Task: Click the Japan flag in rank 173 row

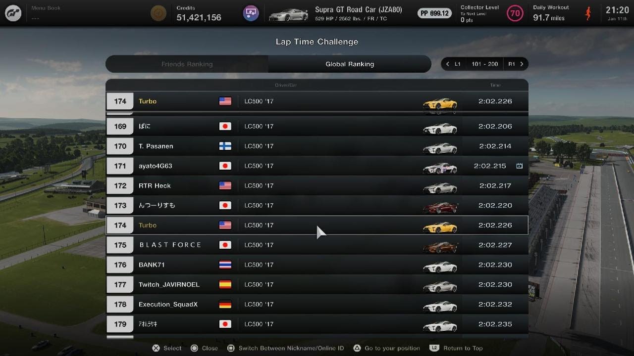Action: click(225, 205)
